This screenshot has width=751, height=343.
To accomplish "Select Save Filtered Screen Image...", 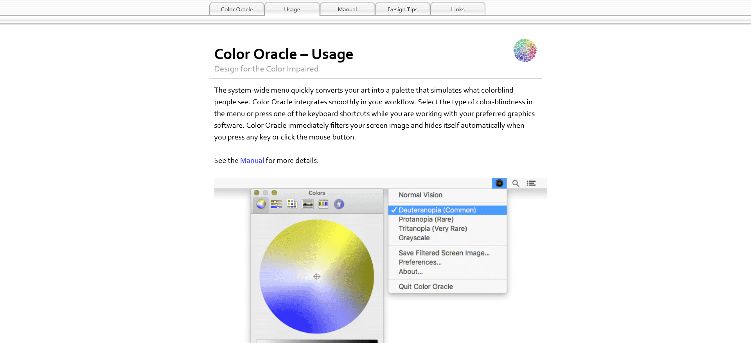I will [x=447, y=253].
